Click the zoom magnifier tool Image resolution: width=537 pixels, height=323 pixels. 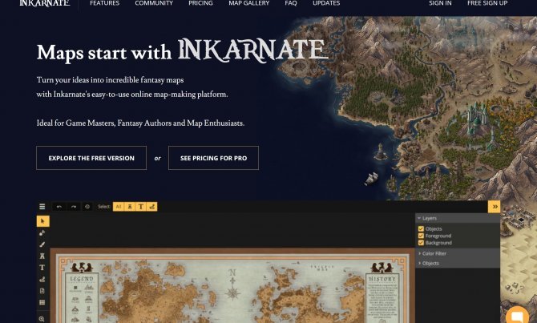click(x=42, y=319)
